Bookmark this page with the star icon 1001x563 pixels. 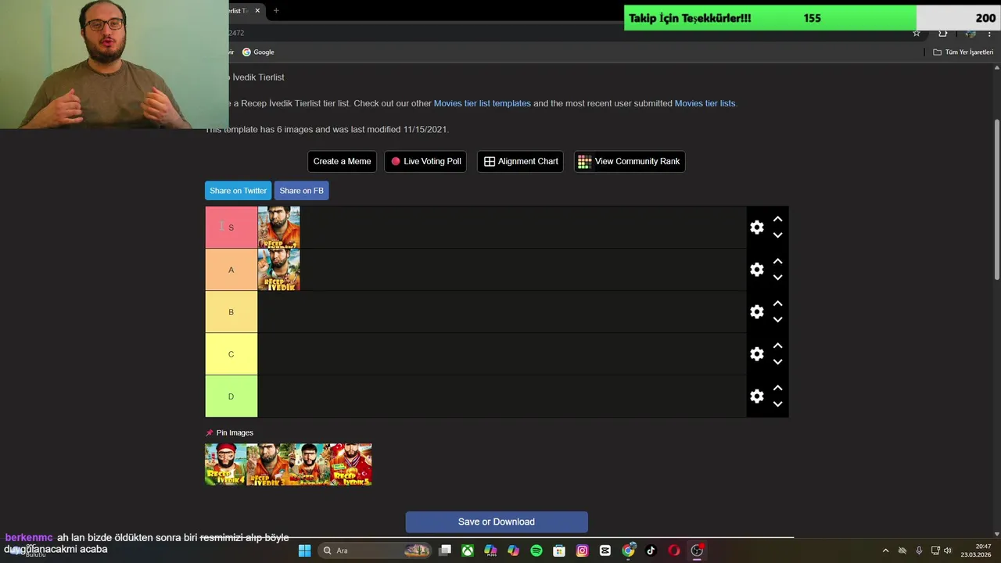click(917, 33)
